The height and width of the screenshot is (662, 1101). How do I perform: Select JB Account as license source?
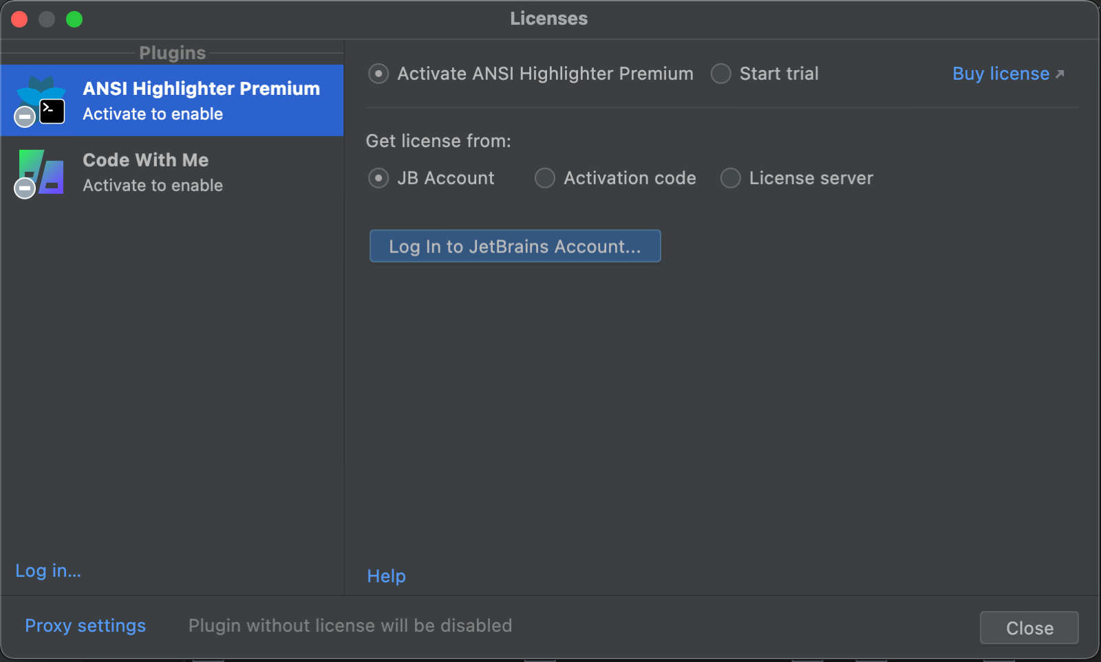click(378, 178)
